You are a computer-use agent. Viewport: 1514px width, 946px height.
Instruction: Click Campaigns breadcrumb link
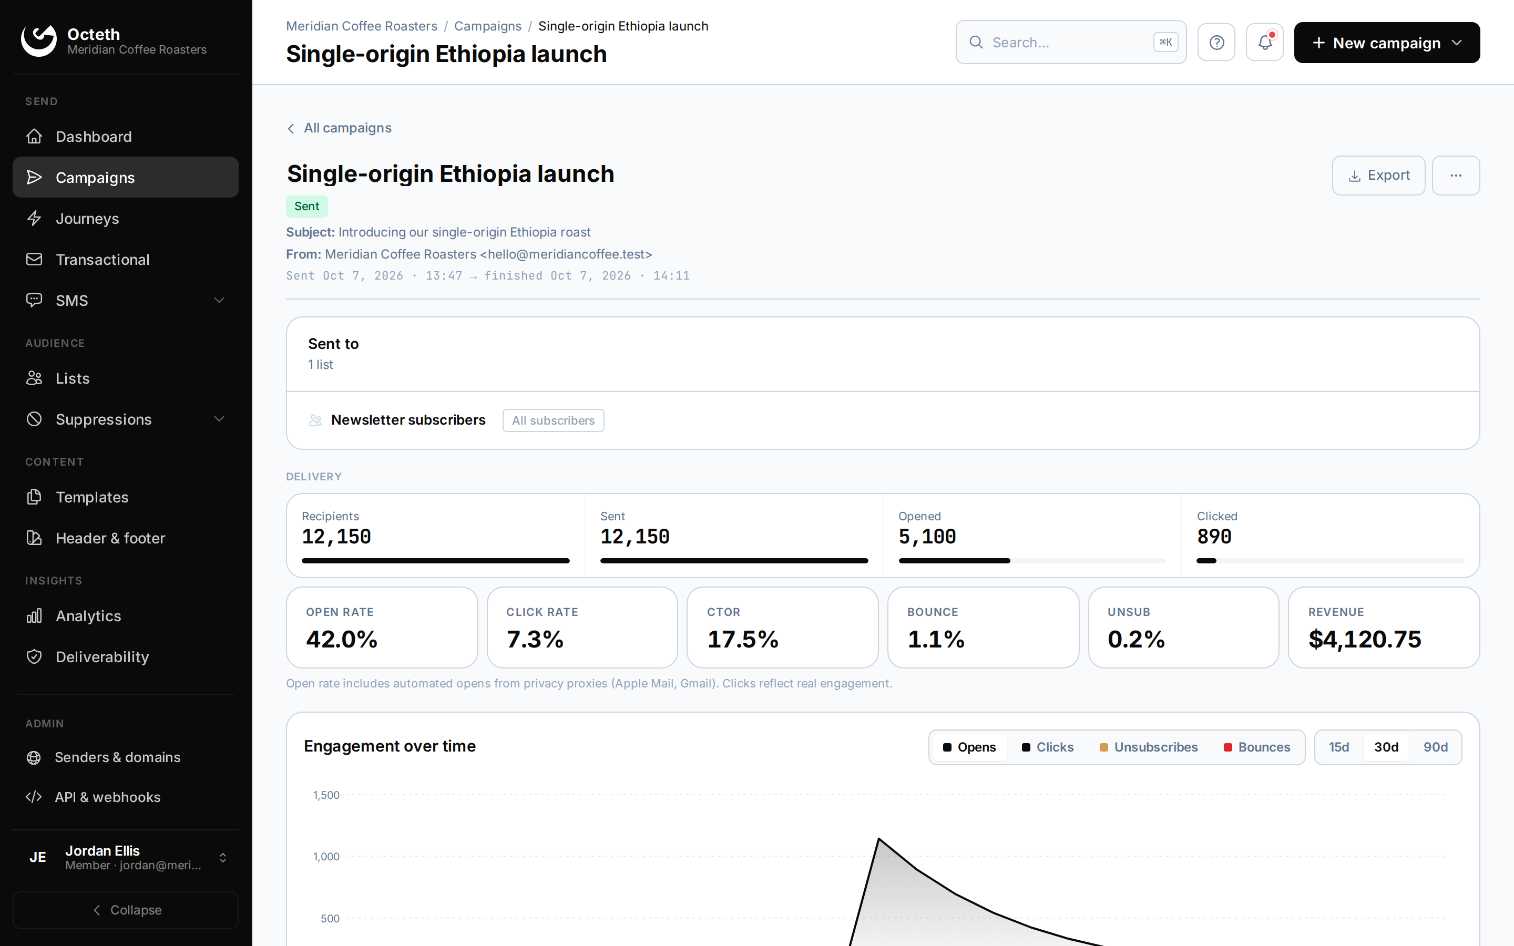point(487,26)
